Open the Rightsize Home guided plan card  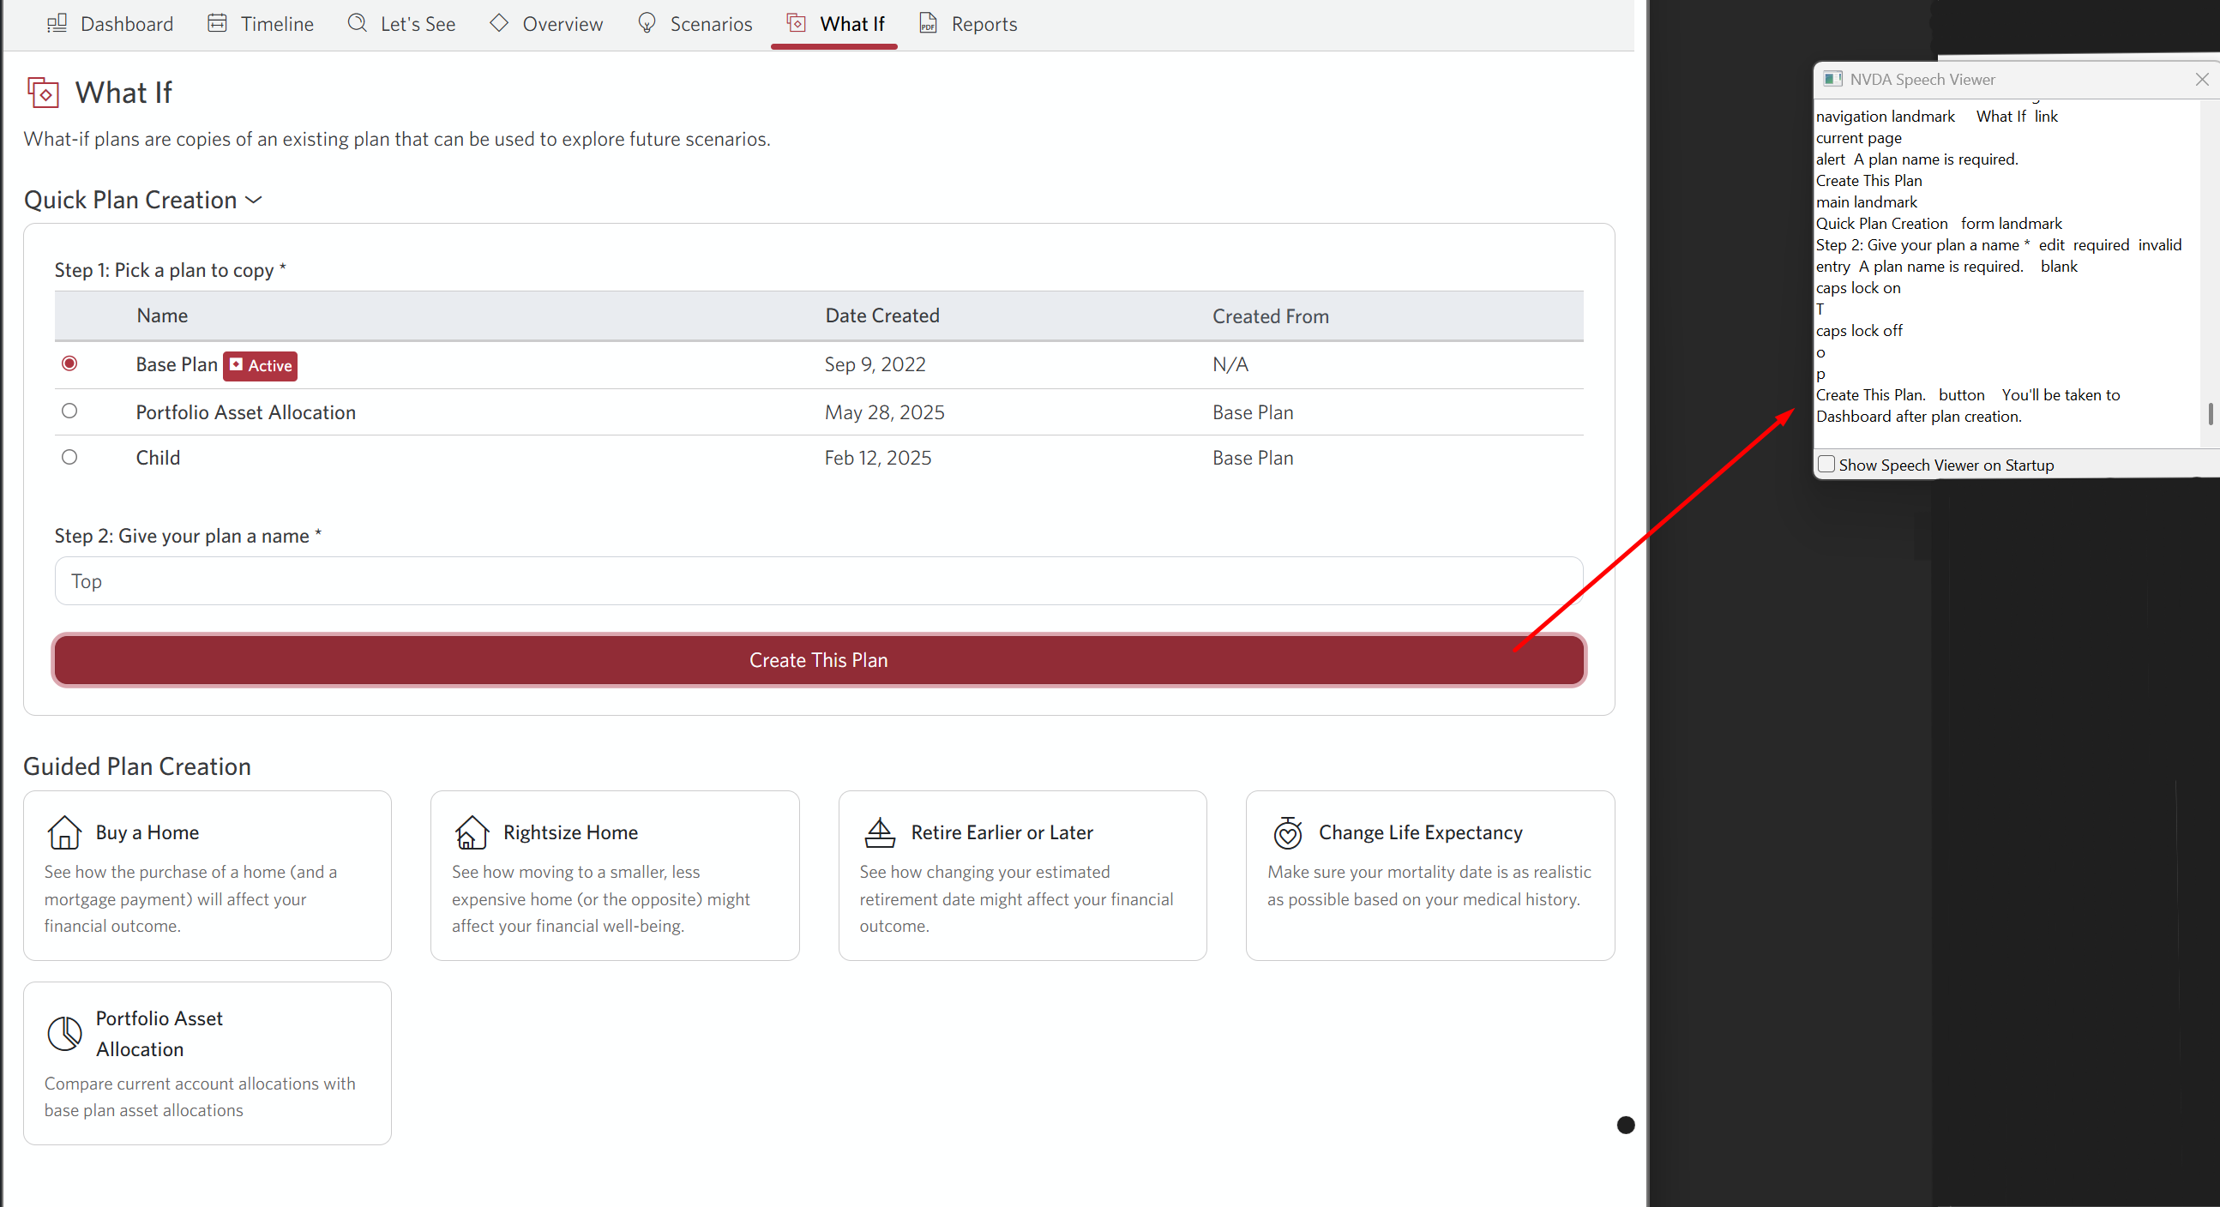tap(615, 875)
